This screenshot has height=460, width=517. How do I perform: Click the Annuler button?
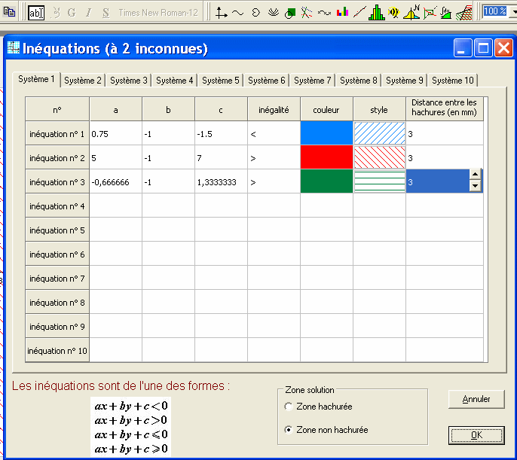pyautogui.click(x=476, y=399)
